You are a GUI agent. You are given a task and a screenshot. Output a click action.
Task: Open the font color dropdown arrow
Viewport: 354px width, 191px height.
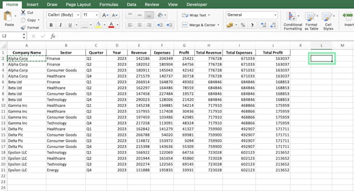(x=118, y=25)
